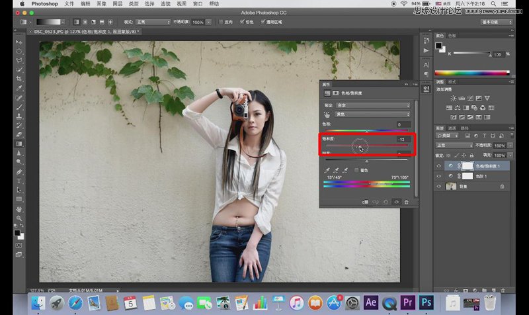Screen dimensions: 529x315
Task: Select the Move tool in the toolbox
Action: pos(19,42)
